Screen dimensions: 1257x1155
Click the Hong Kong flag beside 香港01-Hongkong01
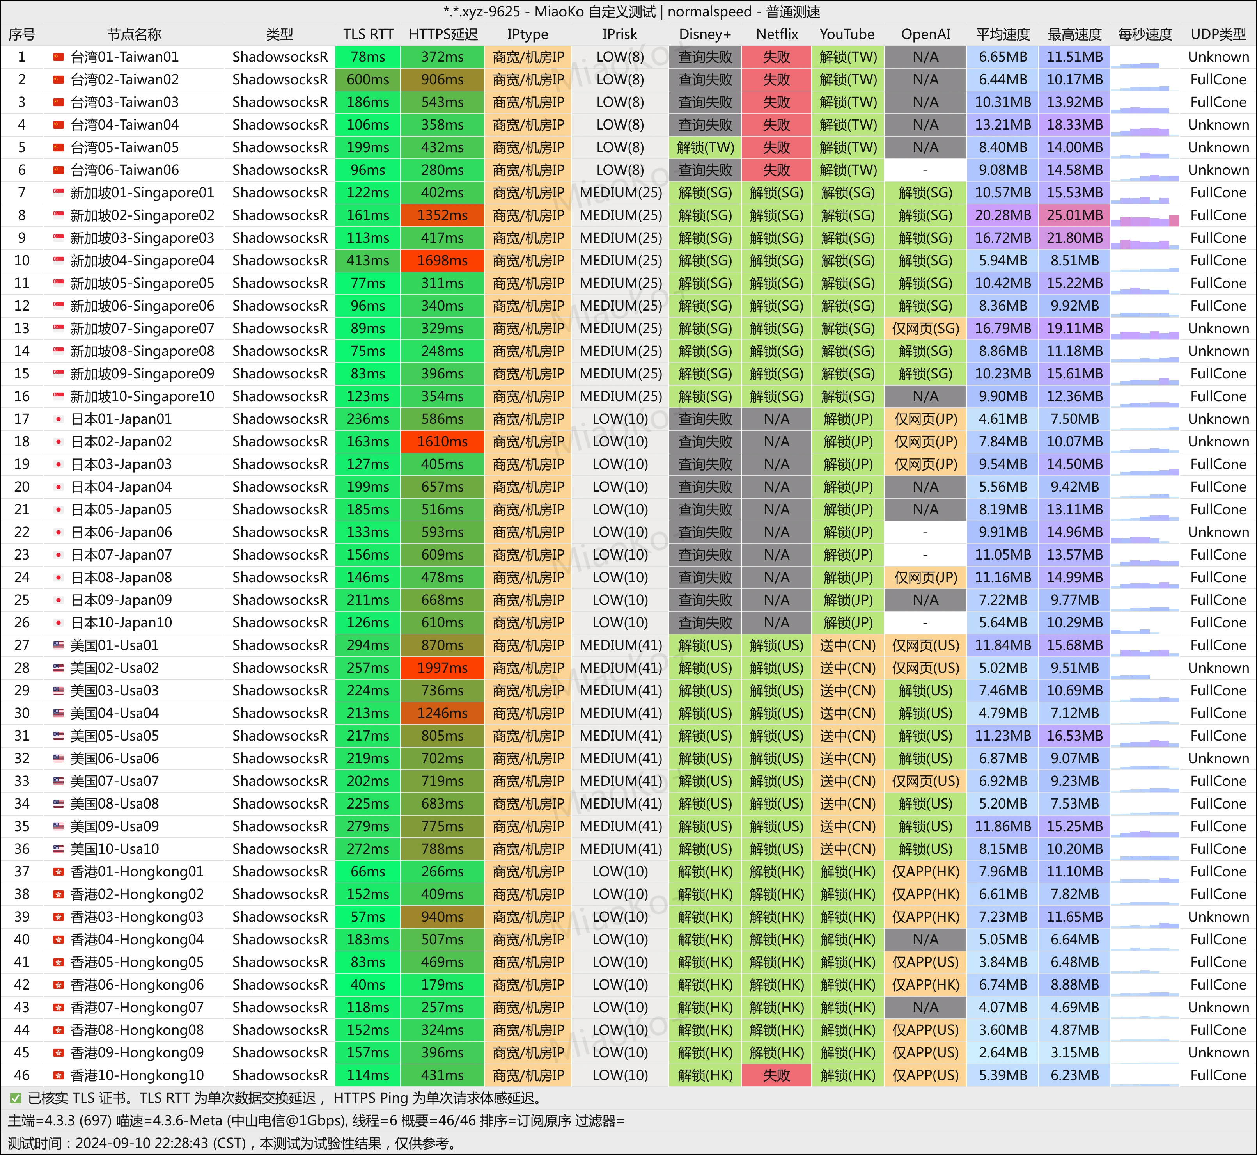click(x=59, y=872)
